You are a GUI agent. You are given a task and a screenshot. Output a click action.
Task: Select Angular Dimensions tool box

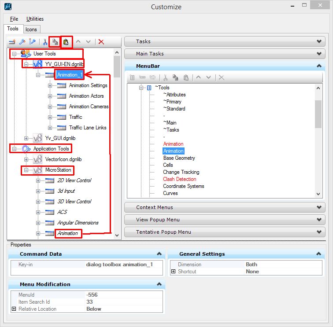point(78,223)
